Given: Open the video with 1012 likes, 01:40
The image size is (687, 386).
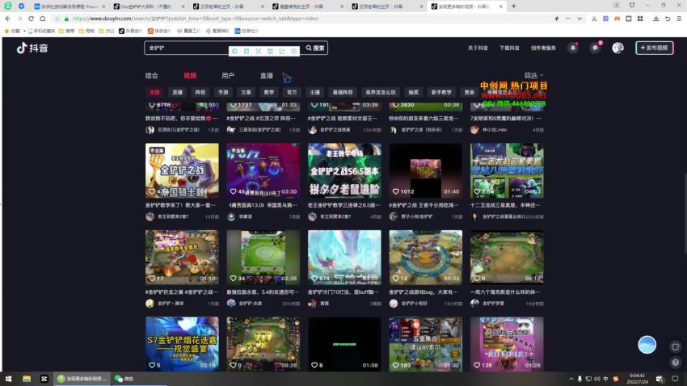Looking at the screenshot, I should 425,170.
